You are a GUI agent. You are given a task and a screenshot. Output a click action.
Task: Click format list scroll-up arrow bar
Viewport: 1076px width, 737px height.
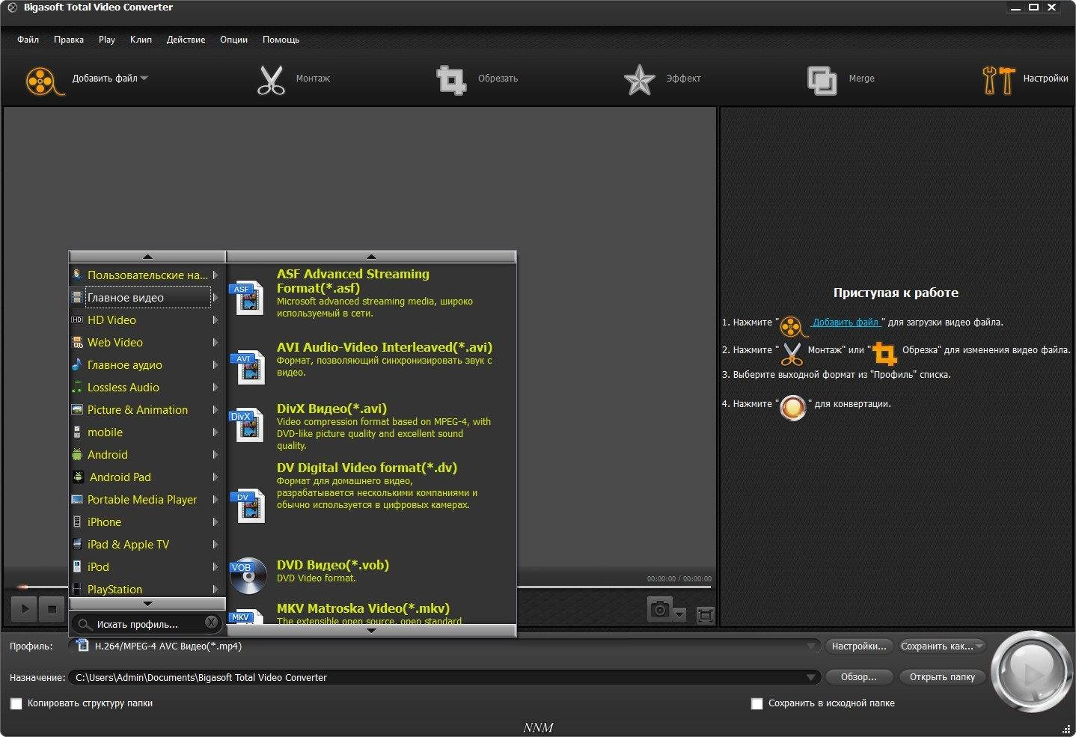pos(371,257)
